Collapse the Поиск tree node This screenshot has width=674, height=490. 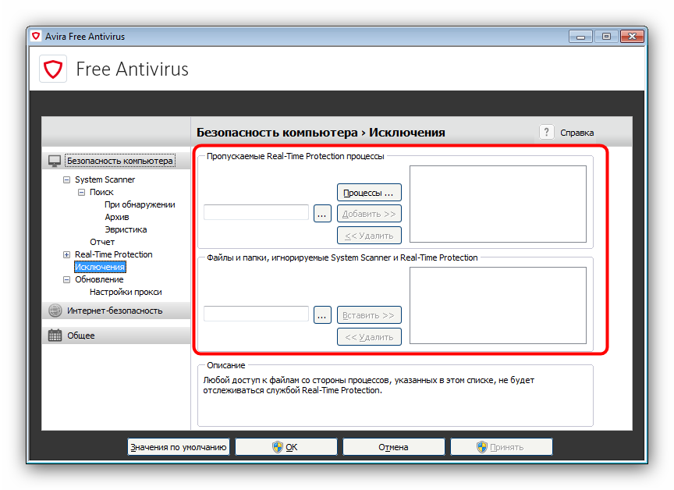click(x=81, y=192)
